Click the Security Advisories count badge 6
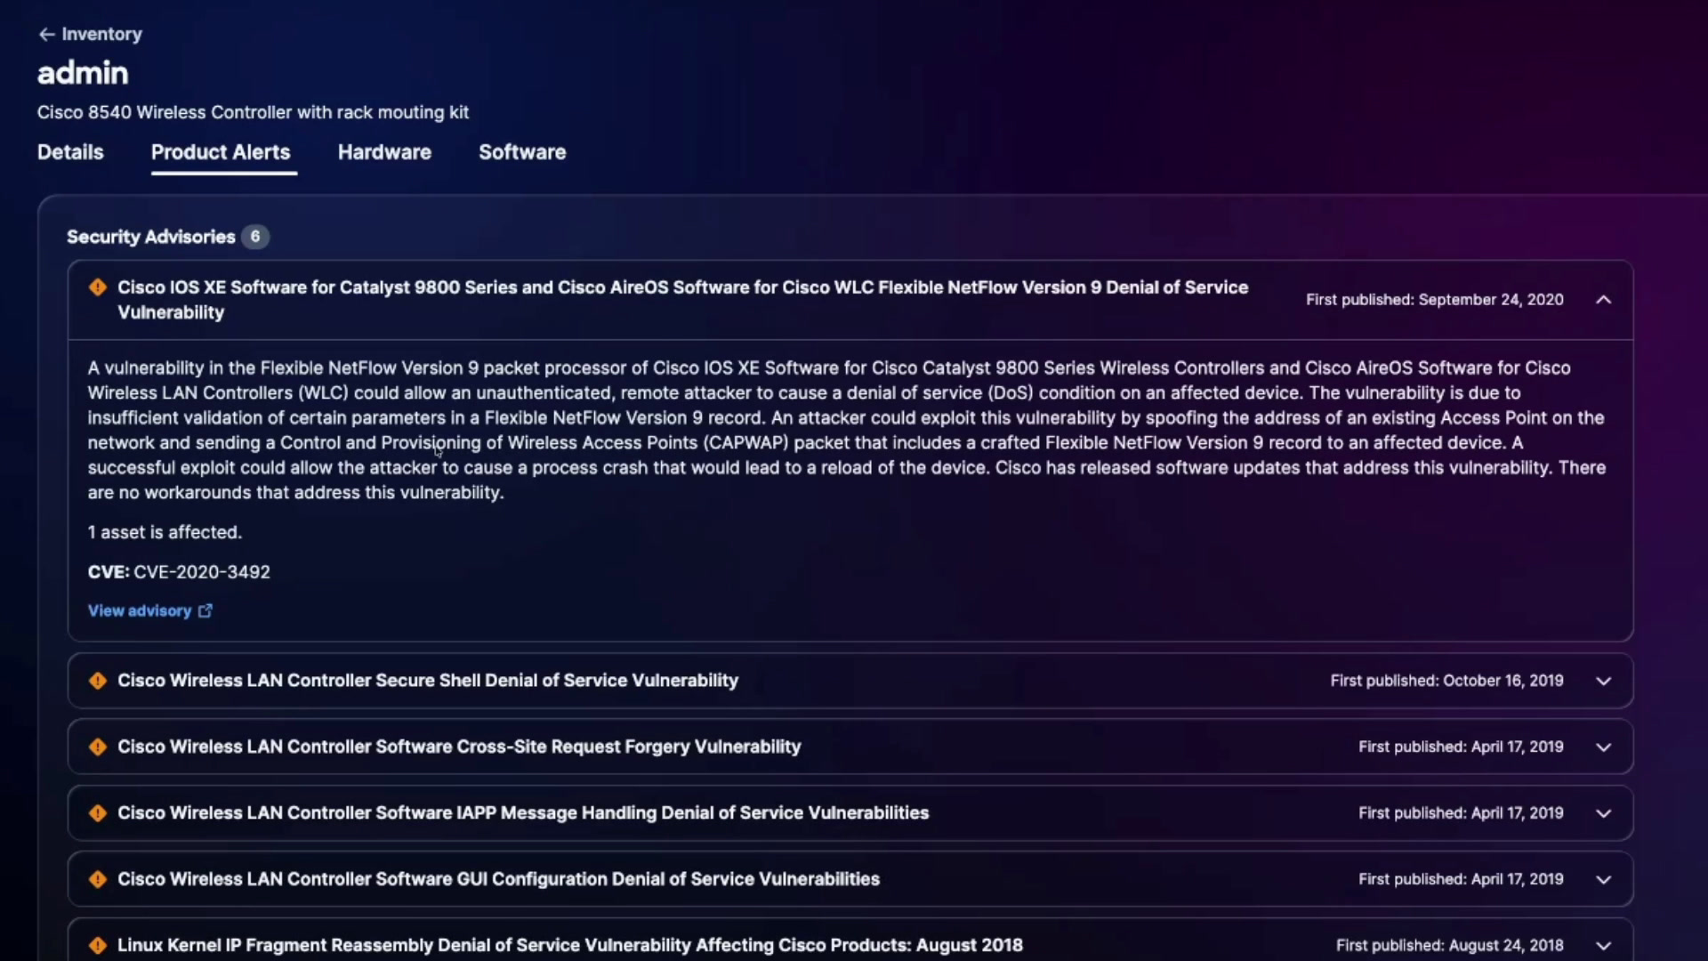The width and height of the screenshot is (1708, 961). click(255, 237)
